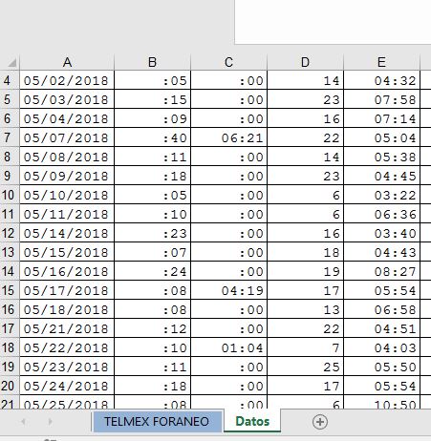431x441 pixels.
Task: Click the column E cell showing 03:40
Action: (381, 233)
